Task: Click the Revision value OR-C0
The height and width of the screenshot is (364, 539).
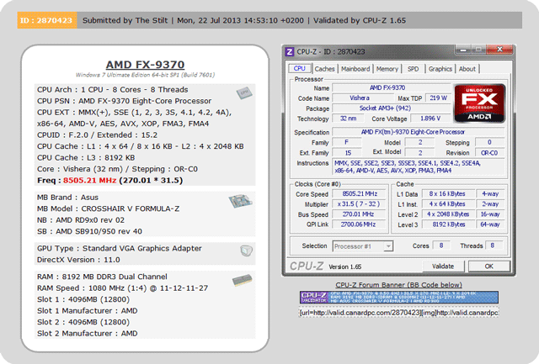Action: pos(489,153)
